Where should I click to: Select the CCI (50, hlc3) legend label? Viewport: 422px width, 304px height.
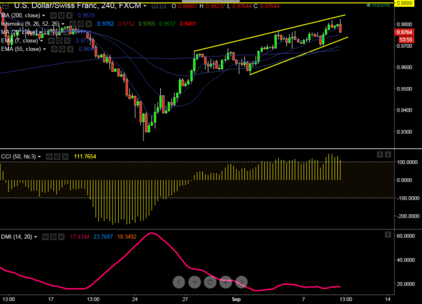coord(18,156)
